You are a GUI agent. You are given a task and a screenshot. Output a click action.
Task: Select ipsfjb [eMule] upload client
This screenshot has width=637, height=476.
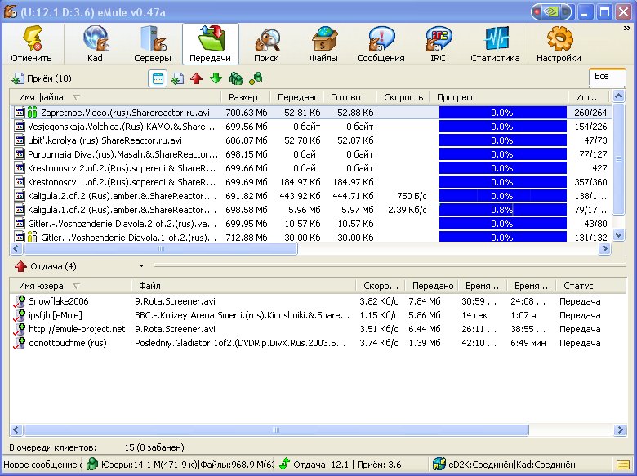click(318, 315)
